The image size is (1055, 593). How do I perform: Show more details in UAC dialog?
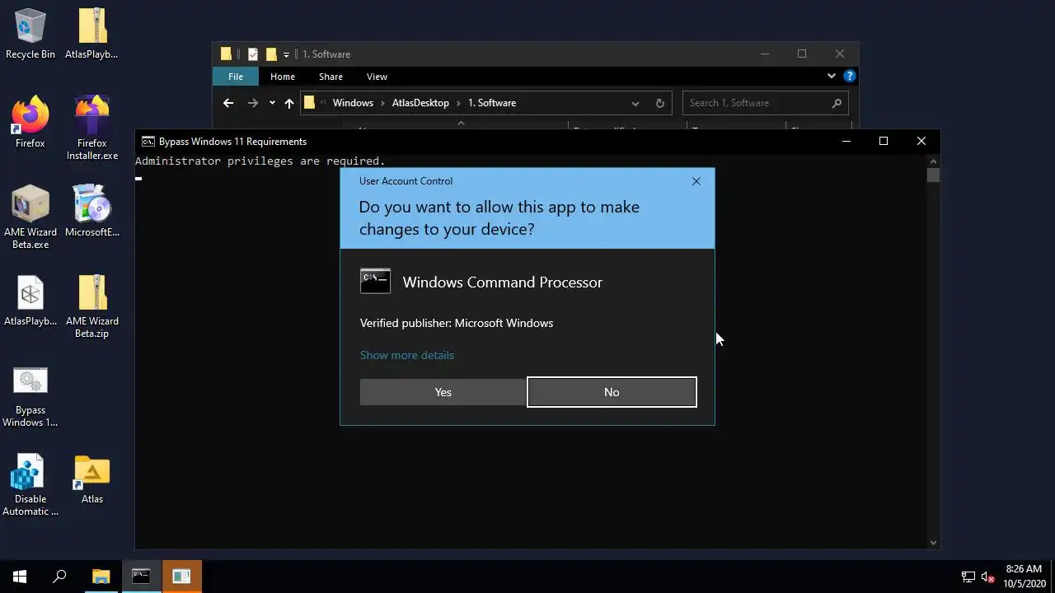(407, 355)
